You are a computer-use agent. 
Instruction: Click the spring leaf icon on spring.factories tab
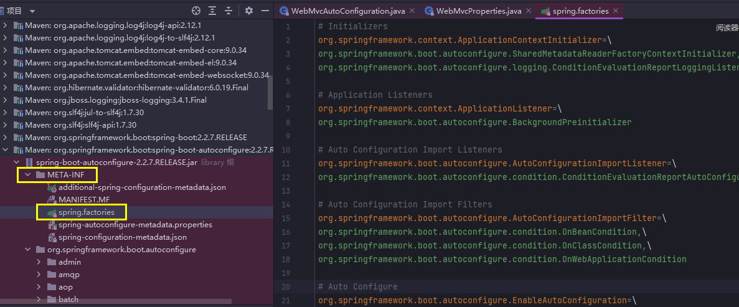pos(545,11)
